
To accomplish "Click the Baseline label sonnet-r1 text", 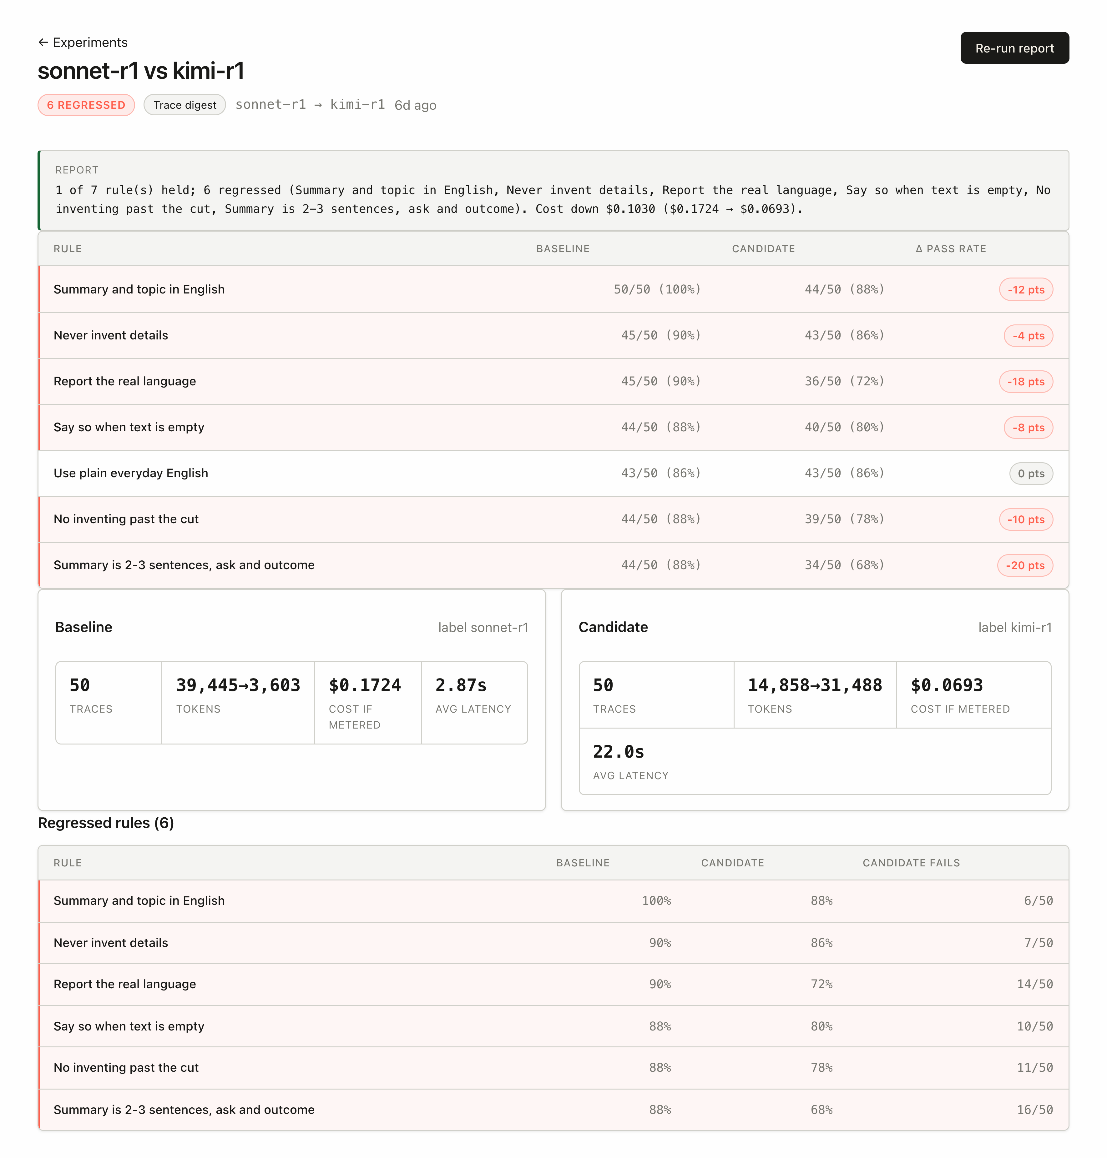I will tap(483, 627).
